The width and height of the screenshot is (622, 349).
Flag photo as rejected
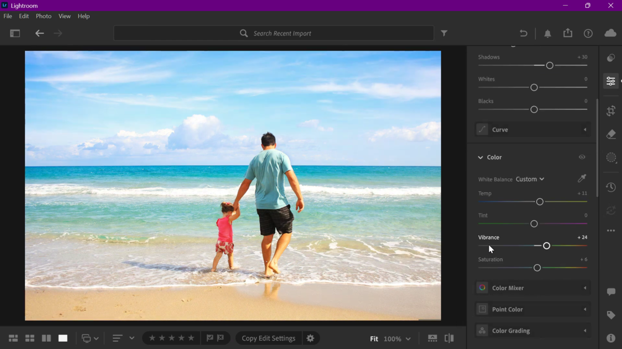point(221,338)
